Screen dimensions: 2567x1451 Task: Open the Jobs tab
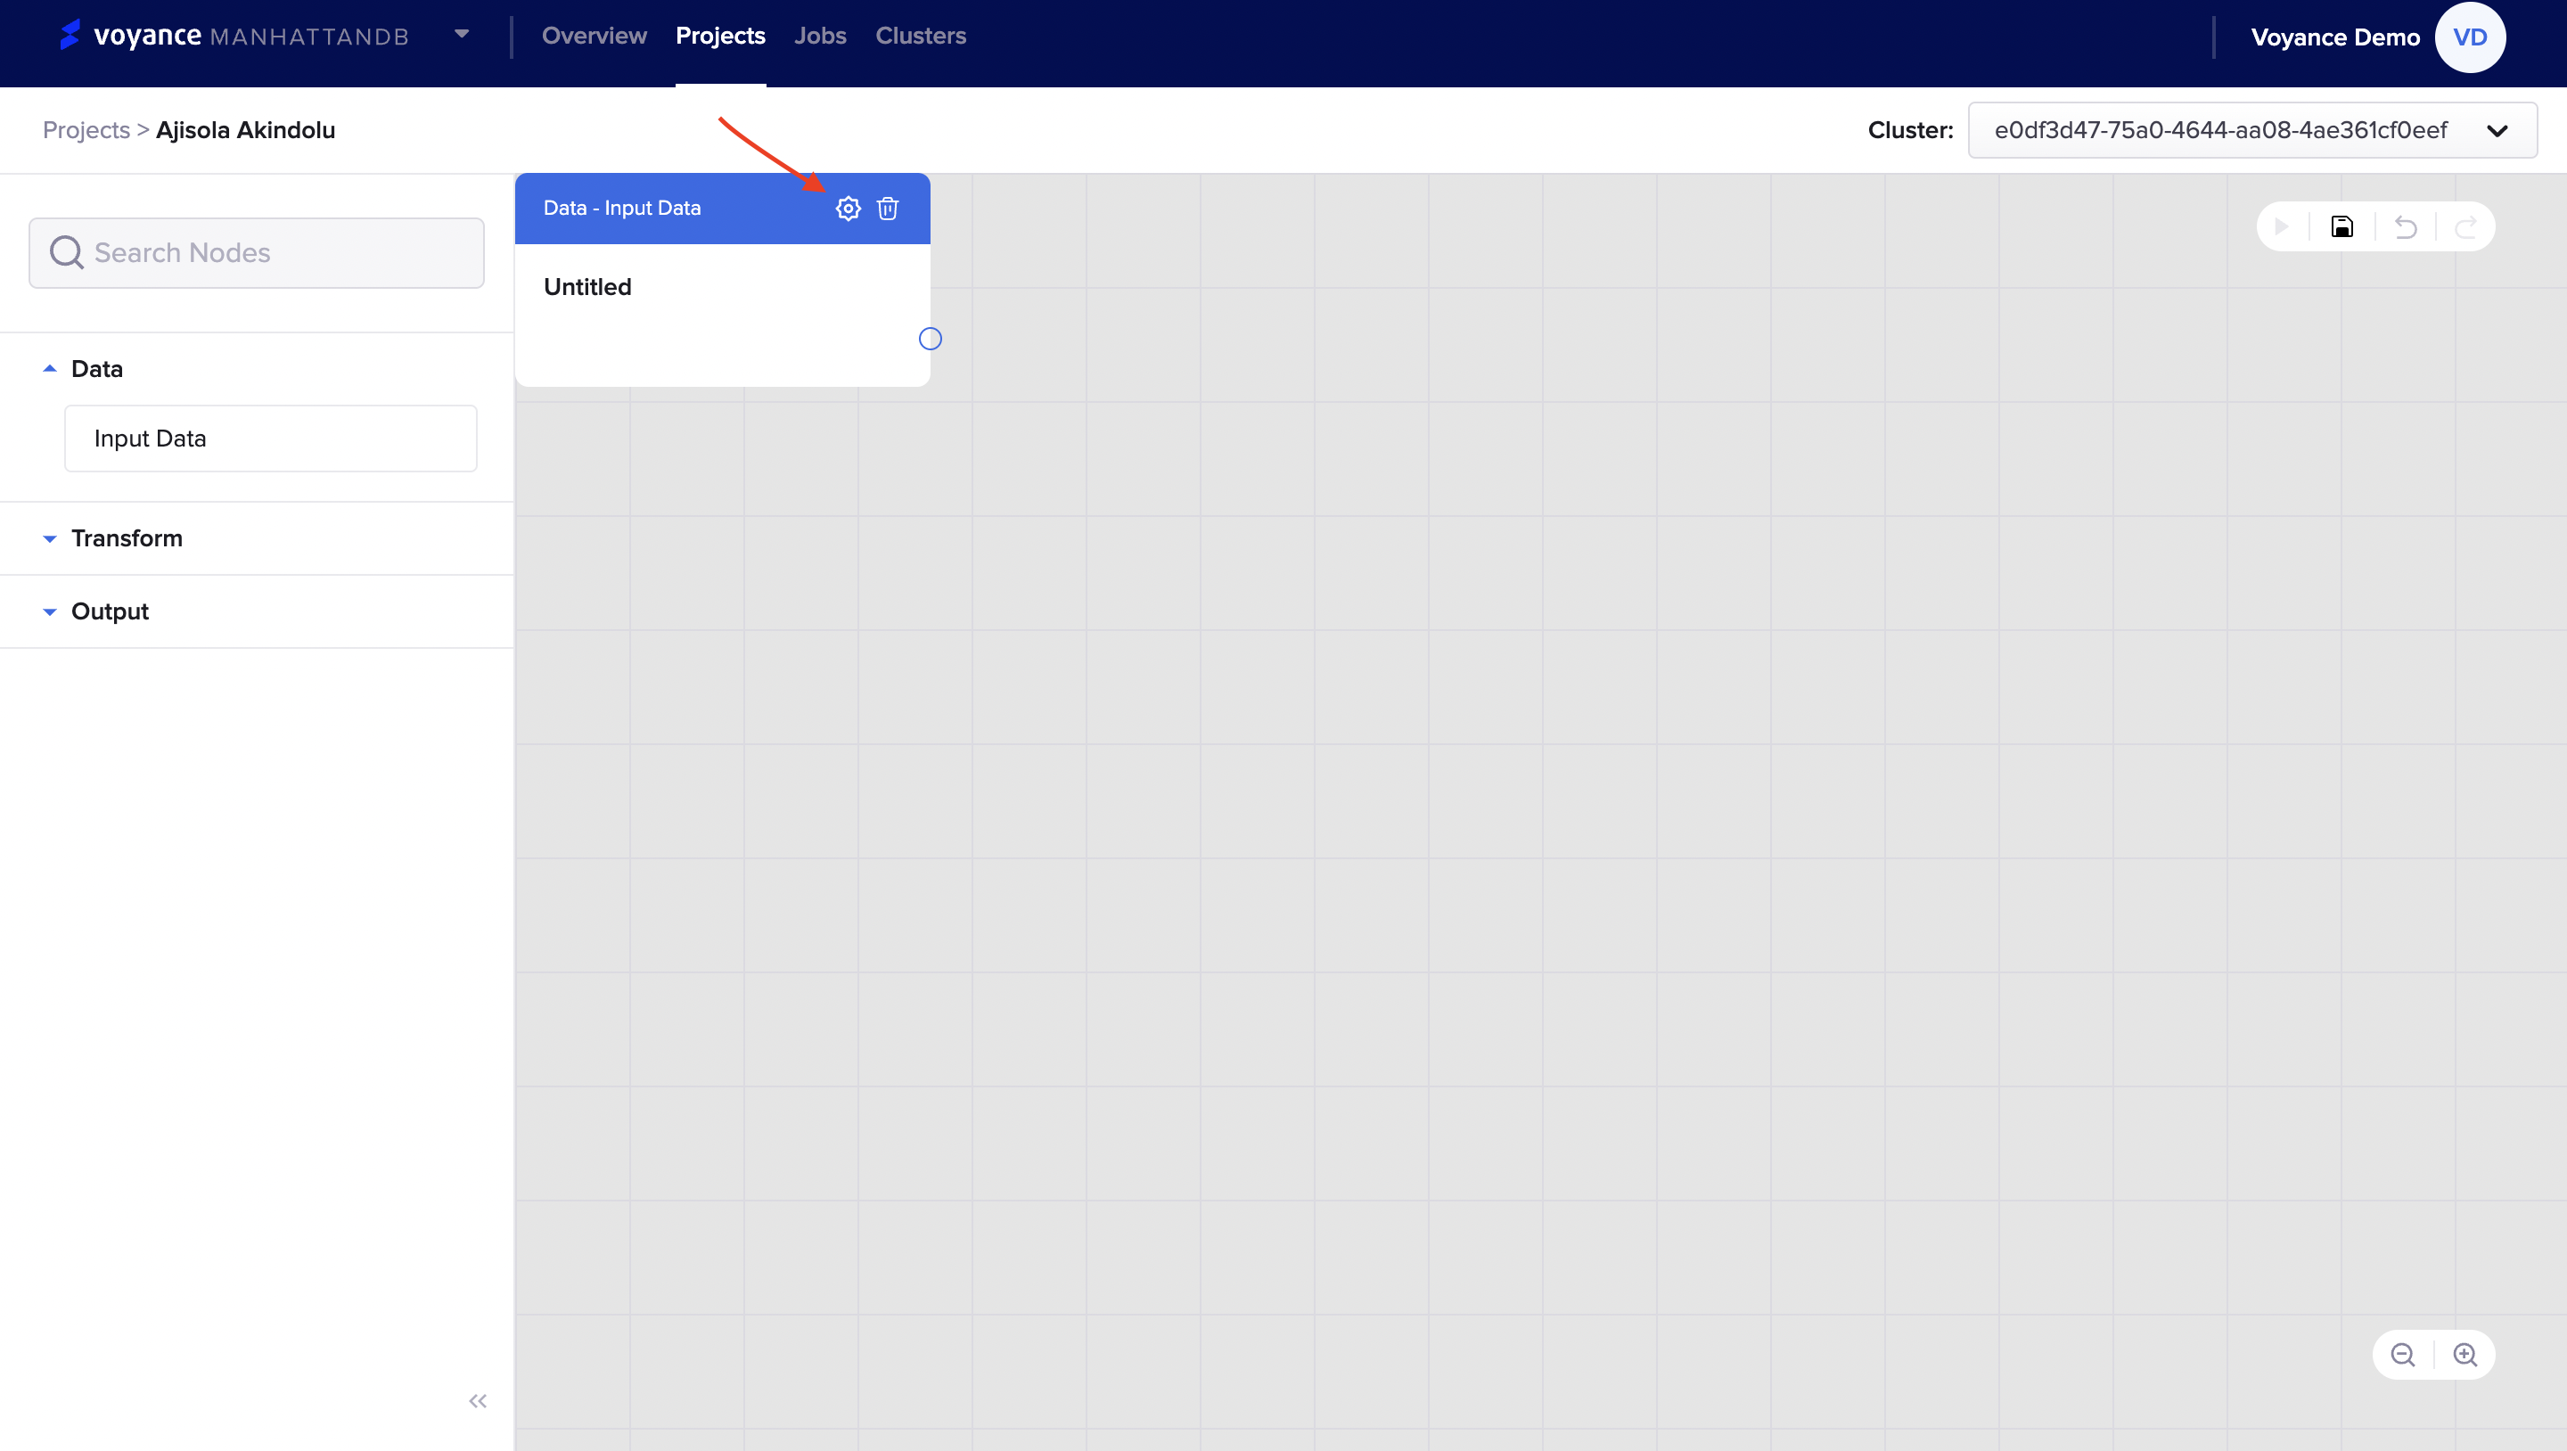coord(820,36)
